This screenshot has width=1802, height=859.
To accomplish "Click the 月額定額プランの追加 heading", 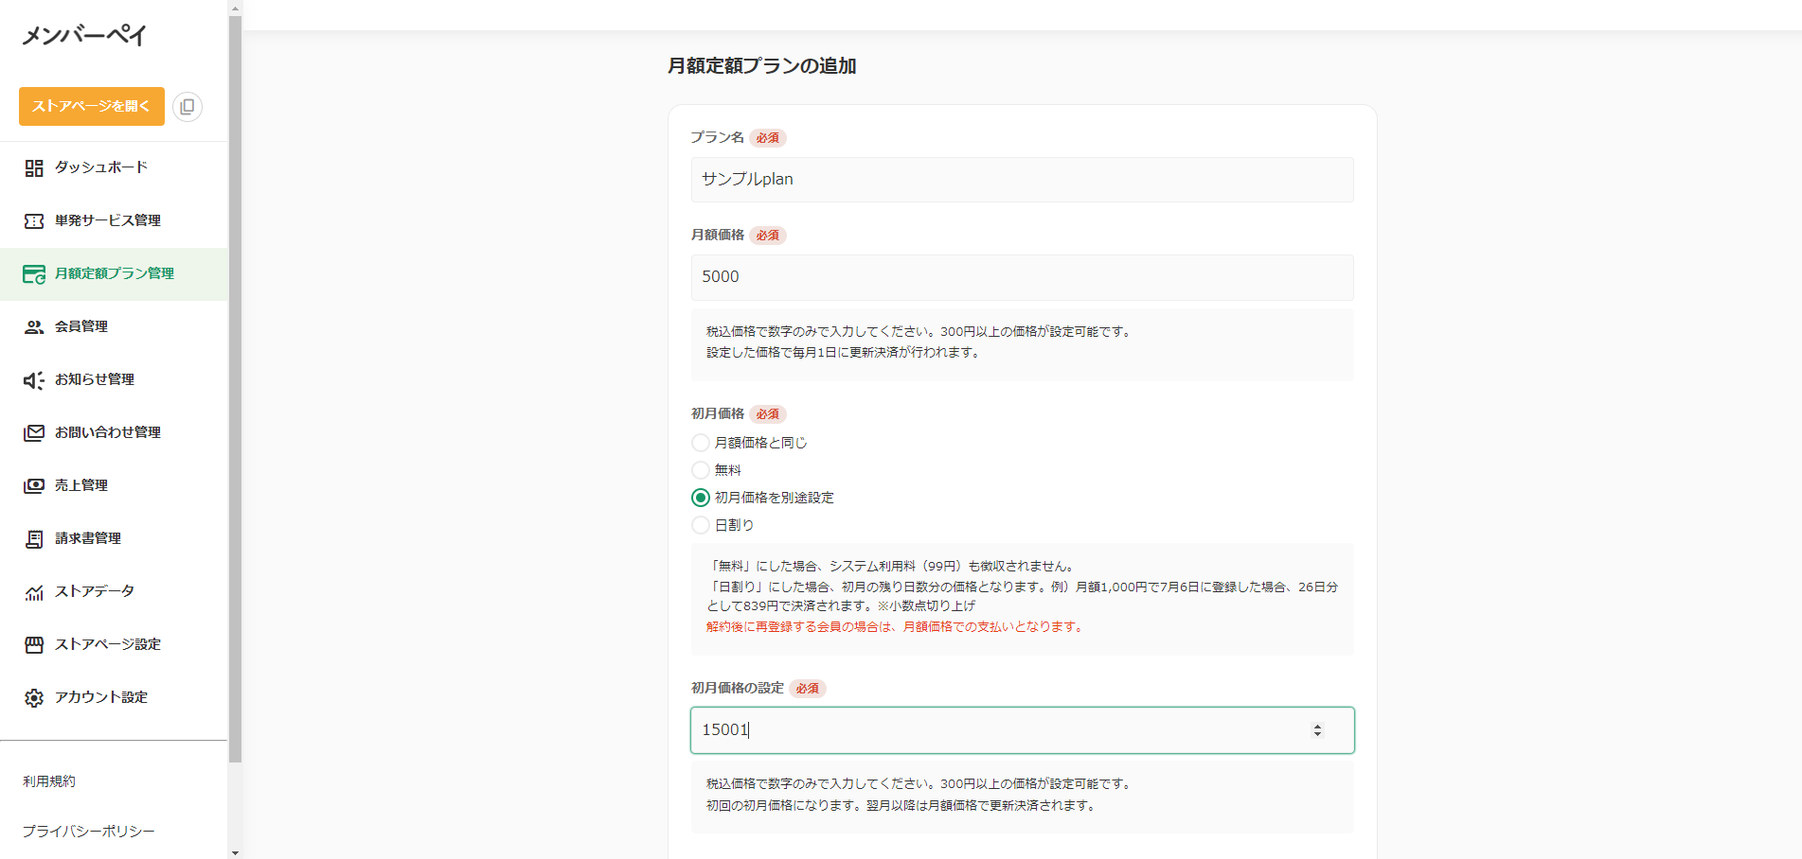I will 762,66.
